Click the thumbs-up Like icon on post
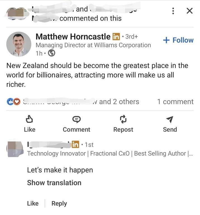Viewport: 200px width, 215px height. click(29, 120)
